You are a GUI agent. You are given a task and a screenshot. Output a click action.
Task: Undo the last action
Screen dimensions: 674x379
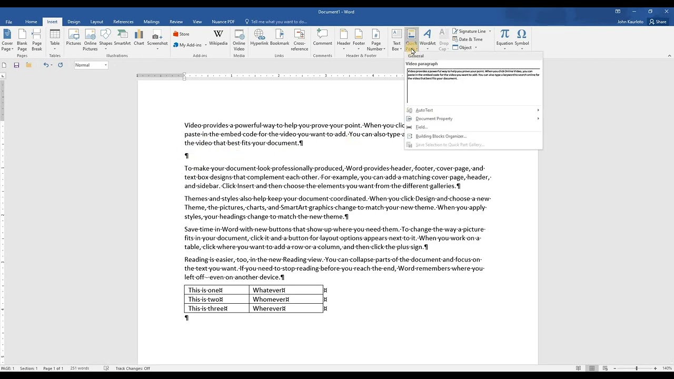[x=46, y=65]
